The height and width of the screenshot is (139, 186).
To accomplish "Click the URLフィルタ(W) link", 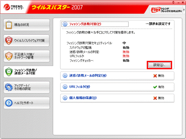I will pos(79,87).
